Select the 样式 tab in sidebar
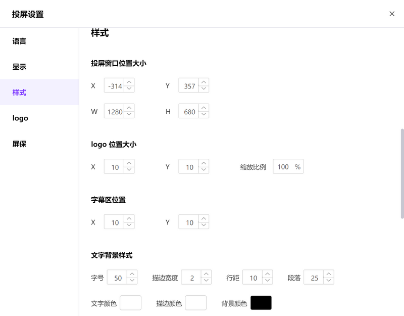 pyautogui.click(x=39, y=92)
